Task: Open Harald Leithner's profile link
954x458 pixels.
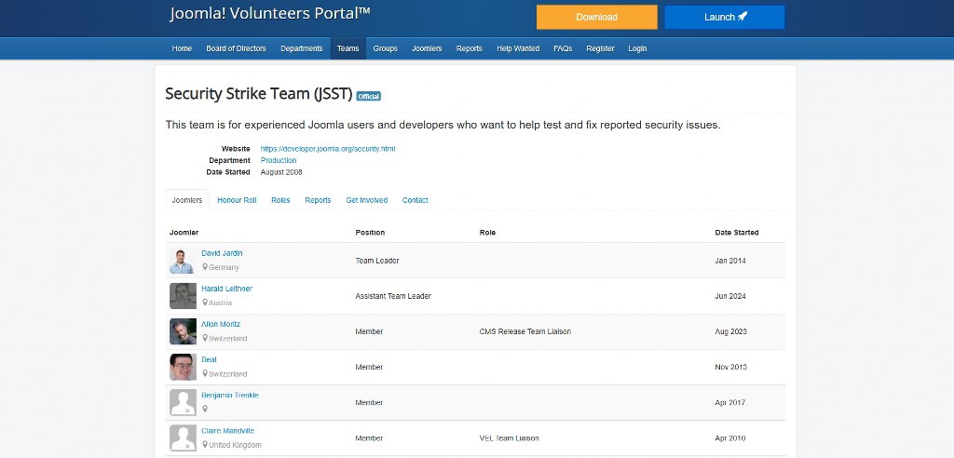Action: (x=227, y=289)
